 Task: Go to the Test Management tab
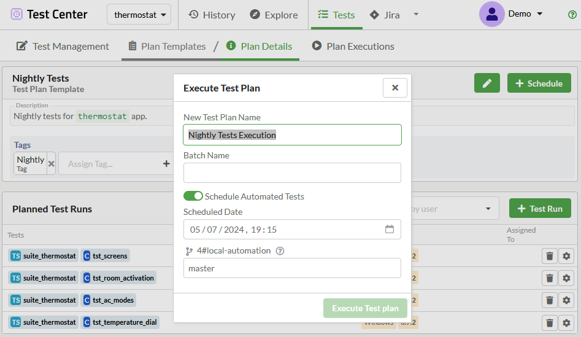(63, 46)
